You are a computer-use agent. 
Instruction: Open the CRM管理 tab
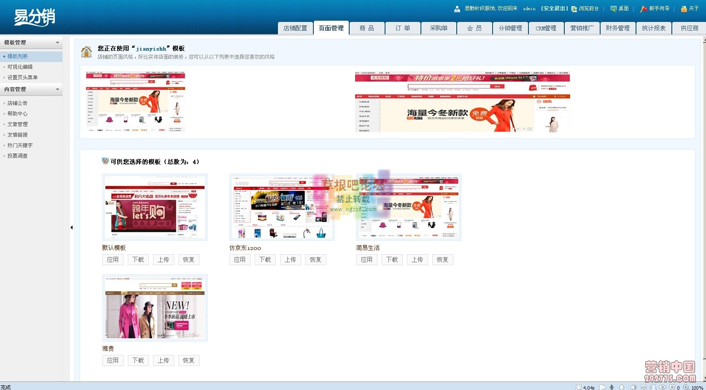[x=546, y=28]
